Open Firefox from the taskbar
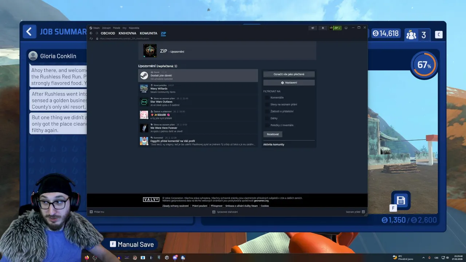 pos(87,258)
